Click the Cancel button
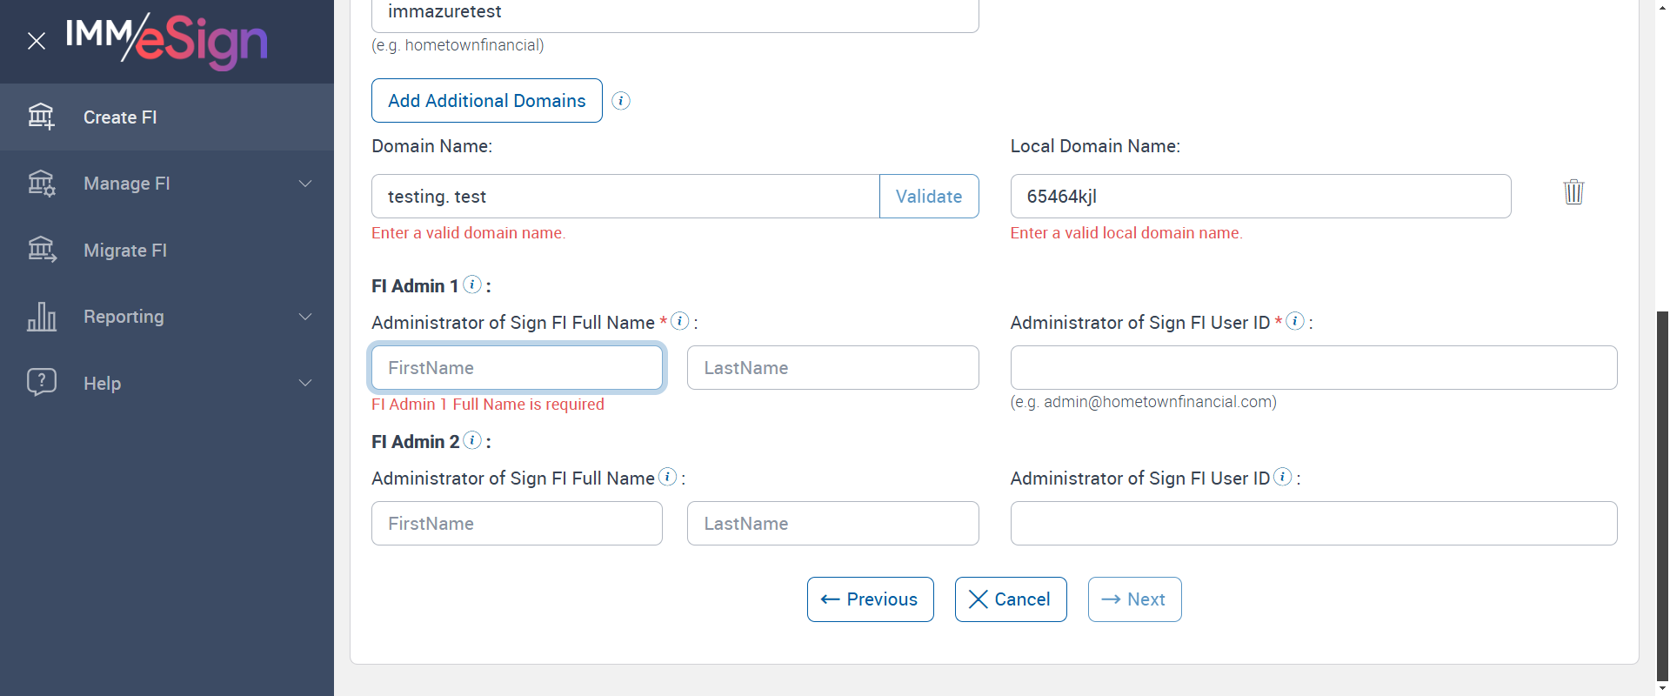 click(x=1010, y=599)
